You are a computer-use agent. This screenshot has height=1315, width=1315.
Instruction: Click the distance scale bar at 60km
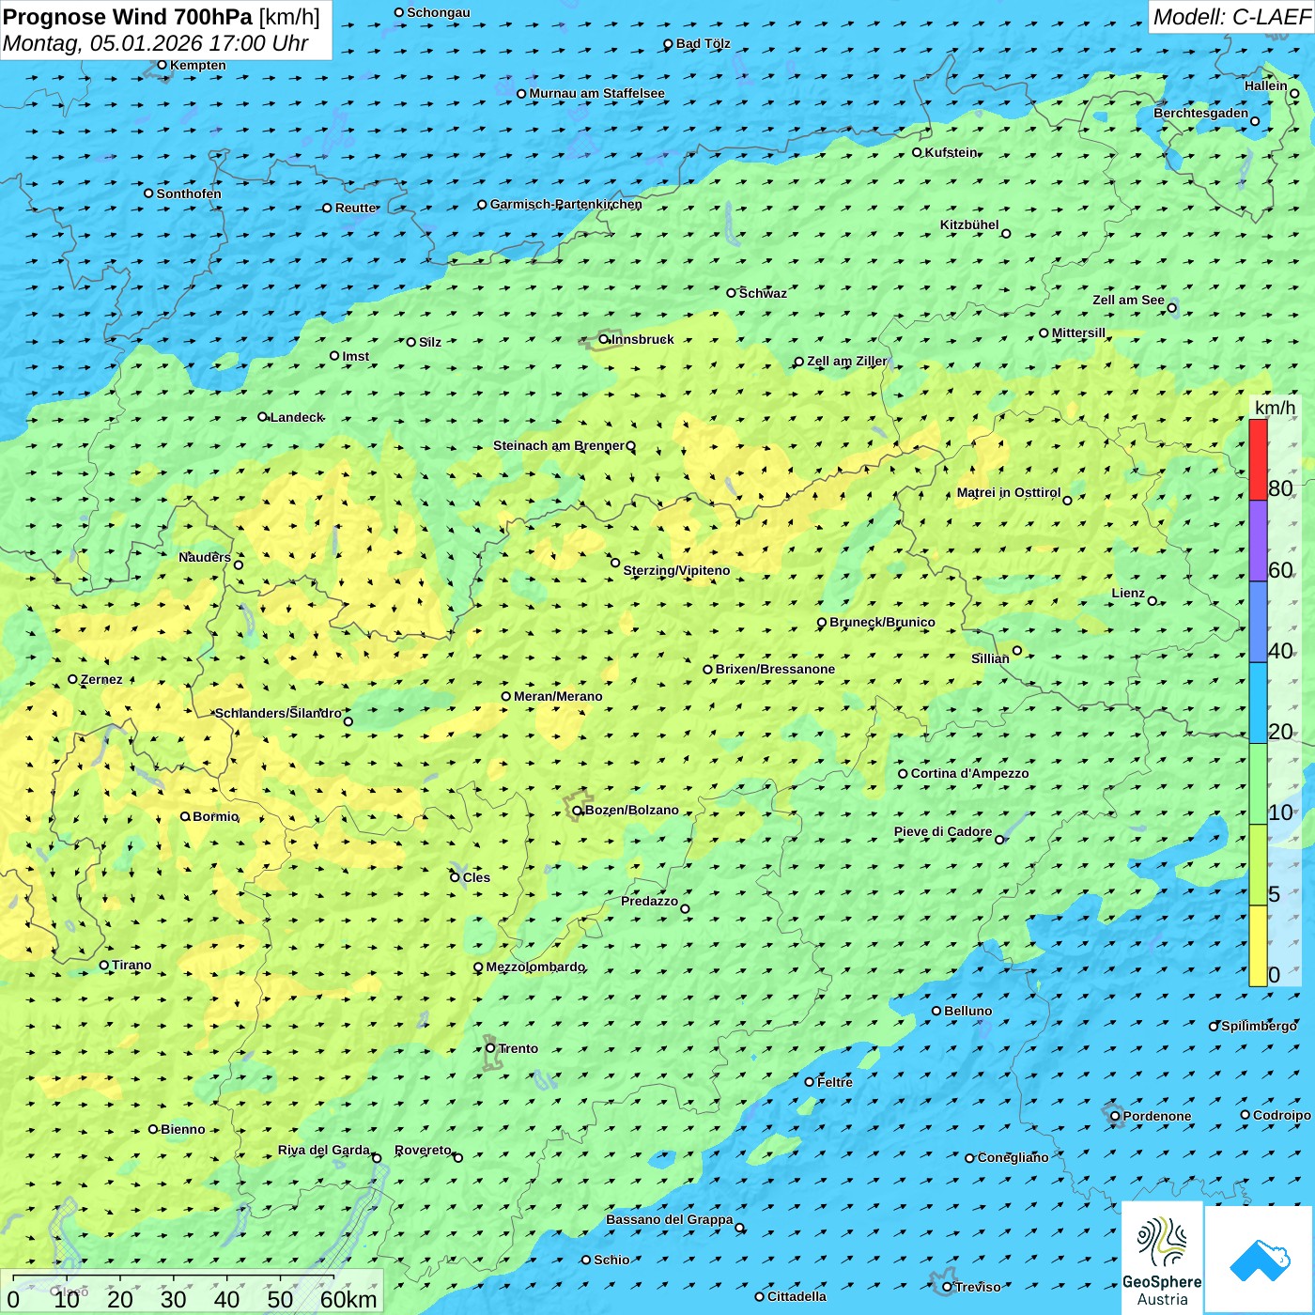click(348, 1299)
